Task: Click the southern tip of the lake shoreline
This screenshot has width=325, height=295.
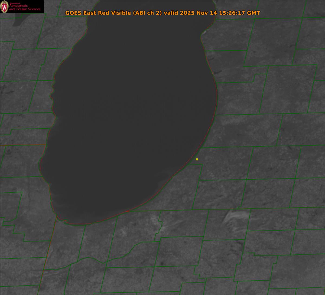Action: tap(81, 224)
